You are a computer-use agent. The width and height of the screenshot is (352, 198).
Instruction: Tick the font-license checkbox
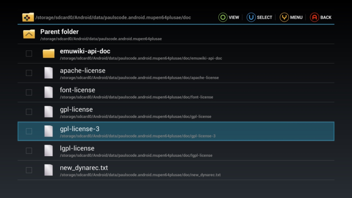tap(29, 92)
